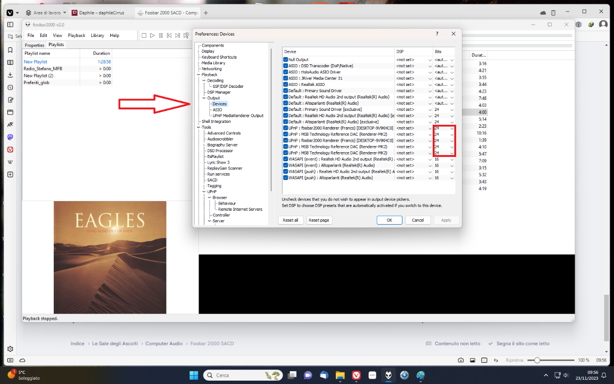Image resolution: width=614 pixels, height=384 pixels.
Task: Open the Downloads panel in sidebar
Action: tap(10, 75)
